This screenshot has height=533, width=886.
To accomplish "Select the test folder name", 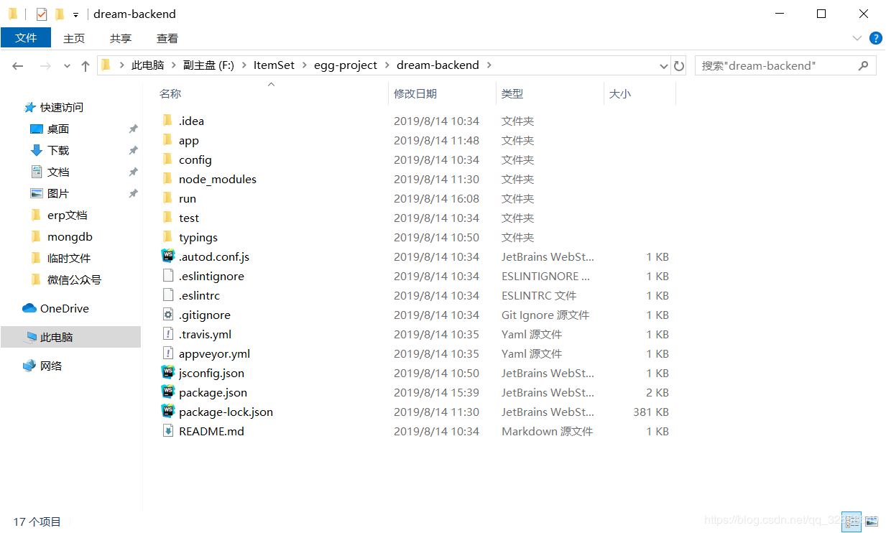I will 189,218.
